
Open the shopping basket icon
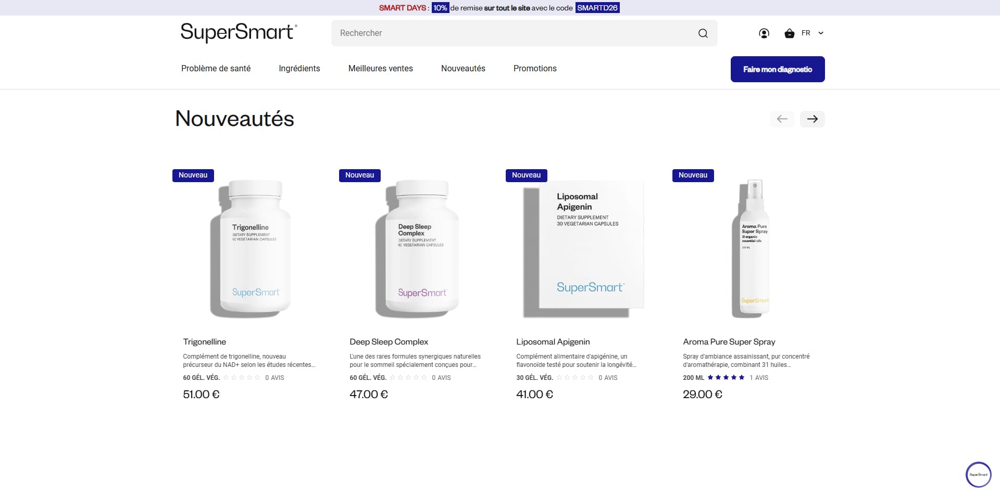(x=790, y=33)
